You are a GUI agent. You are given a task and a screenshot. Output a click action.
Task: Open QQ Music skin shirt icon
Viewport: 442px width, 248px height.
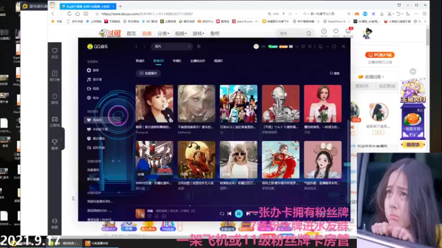click(303, 46)
